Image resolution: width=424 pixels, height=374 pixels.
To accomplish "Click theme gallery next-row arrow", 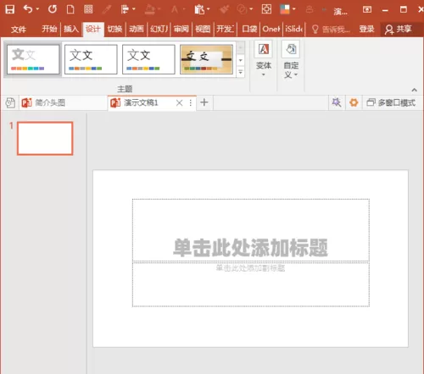I will pos(241,60).
